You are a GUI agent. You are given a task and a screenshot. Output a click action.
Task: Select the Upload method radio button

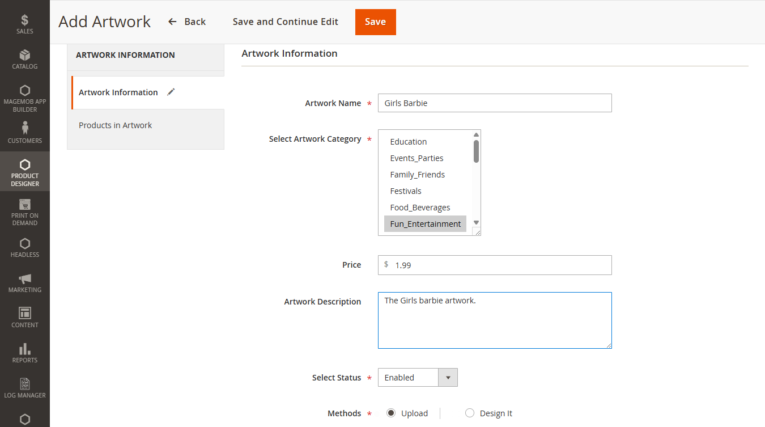point(391,413)
